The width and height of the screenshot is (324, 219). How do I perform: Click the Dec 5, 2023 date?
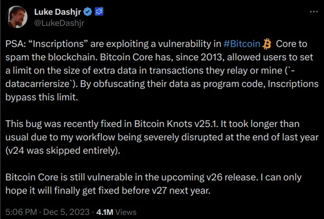point(66,212)
